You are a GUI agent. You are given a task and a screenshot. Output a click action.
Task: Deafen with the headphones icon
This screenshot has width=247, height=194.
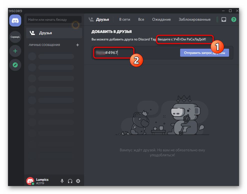[x=70, y=181]
